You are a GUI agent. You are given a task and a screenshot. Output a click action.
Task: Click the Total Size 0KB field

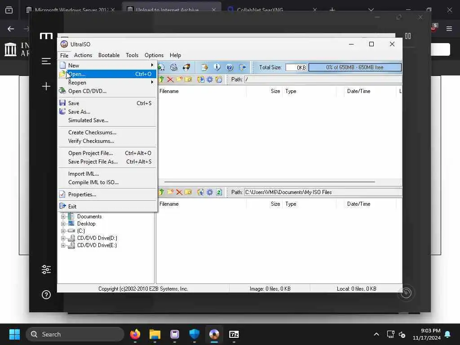pyautogui.click(x=296, y=67)
